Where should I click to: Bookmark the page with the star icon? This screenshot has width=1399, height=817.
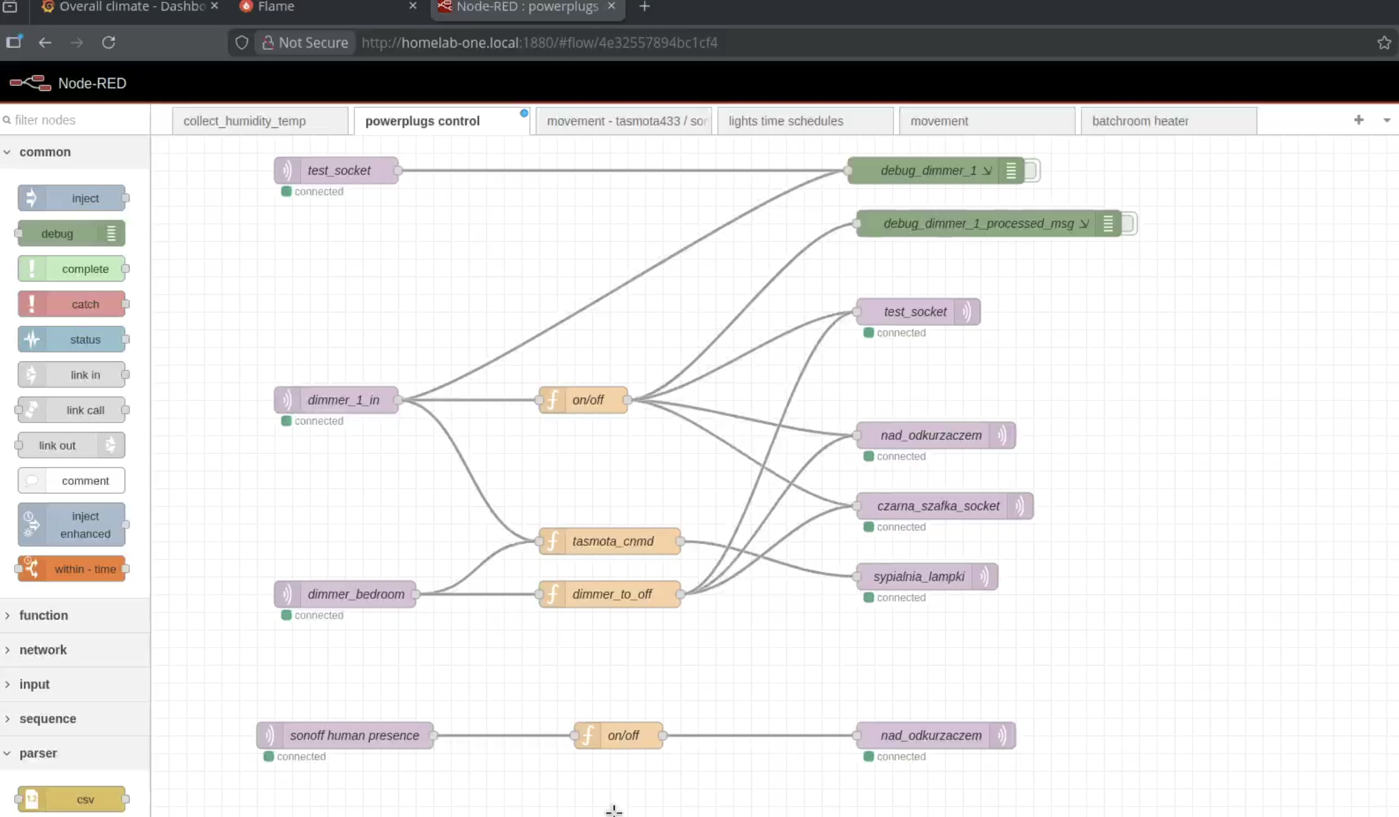1383,43
